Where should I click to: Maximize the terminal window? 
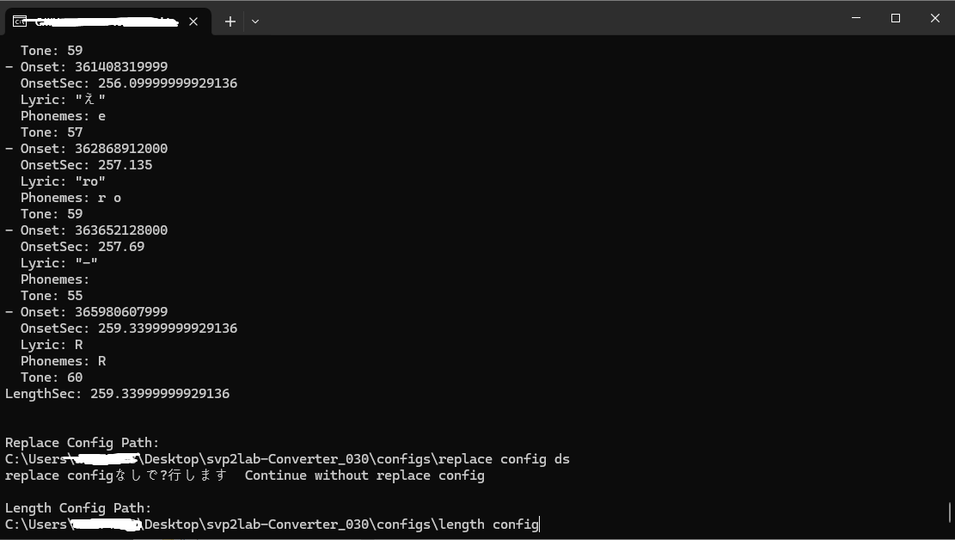pos(896,18)
